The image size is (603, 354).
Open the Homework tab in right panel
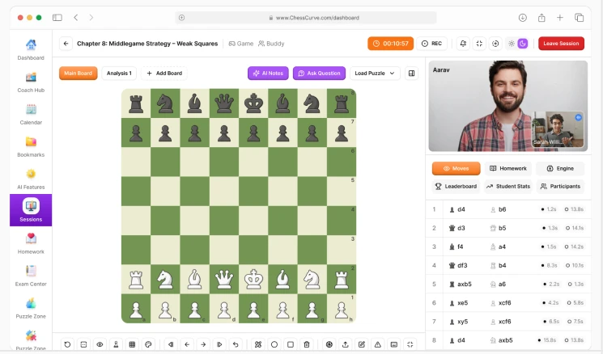tap(508, 168)
